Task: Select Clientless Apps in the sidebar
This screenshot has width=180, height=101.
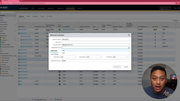Action: coord(6,45)
